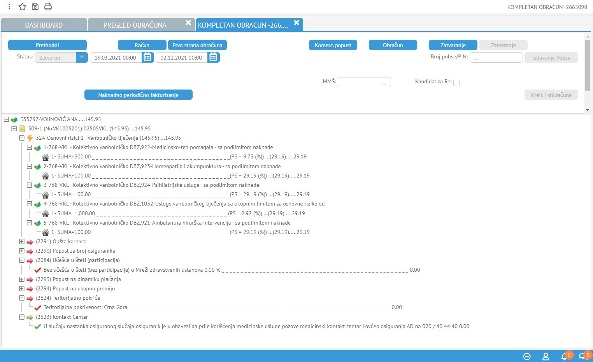Screen dimensions: 593x362
Task: Click the save disk icon
Action: click(35, 7)
